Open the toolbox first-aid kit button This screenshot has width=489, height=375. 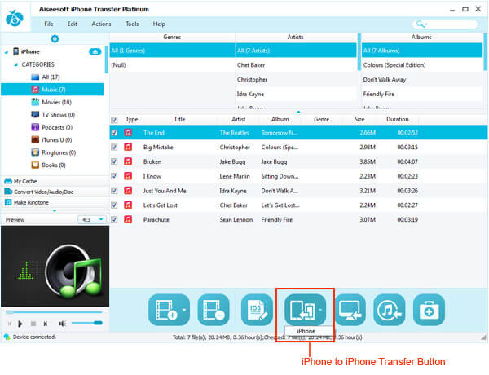430,310
